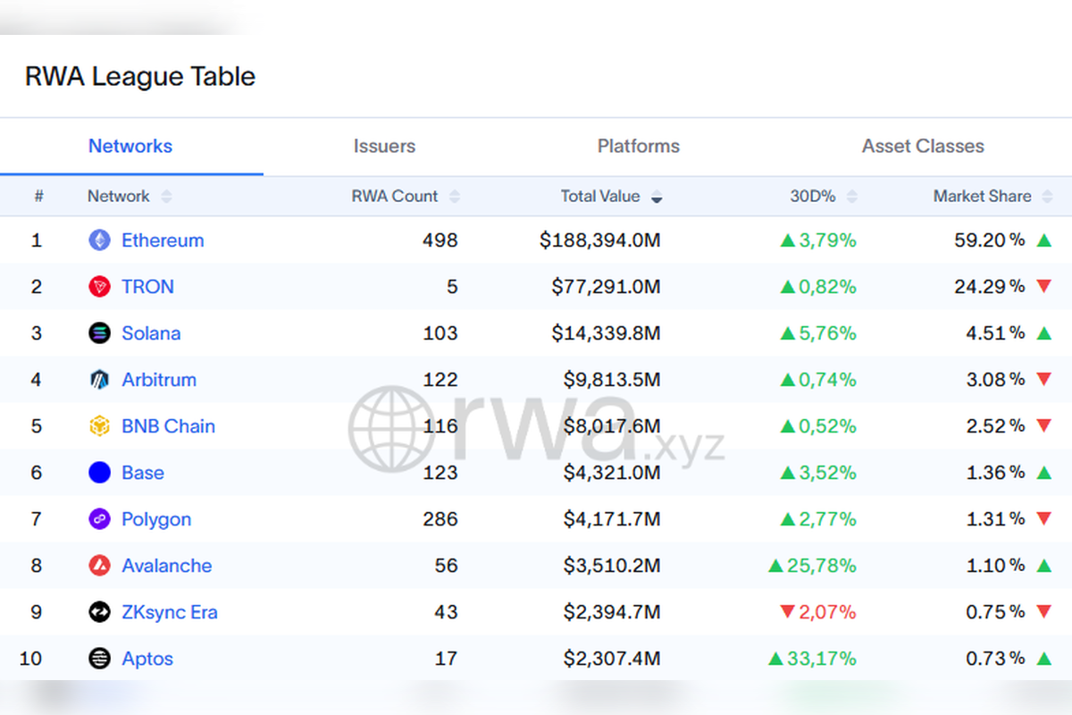Click the Arbitrum network logo icon
The width and height of the screenshot is (1072, 715).
coord(99,380)
